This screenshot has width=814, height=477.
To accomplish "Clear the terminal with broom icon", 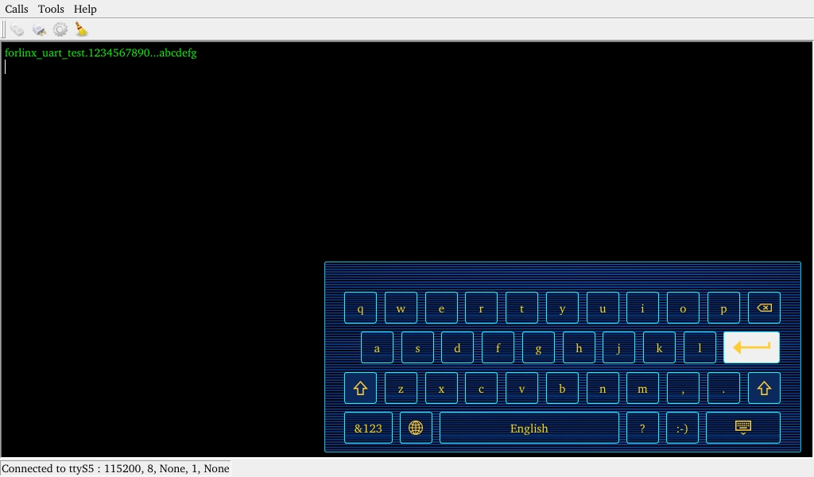I will point(81,29).
